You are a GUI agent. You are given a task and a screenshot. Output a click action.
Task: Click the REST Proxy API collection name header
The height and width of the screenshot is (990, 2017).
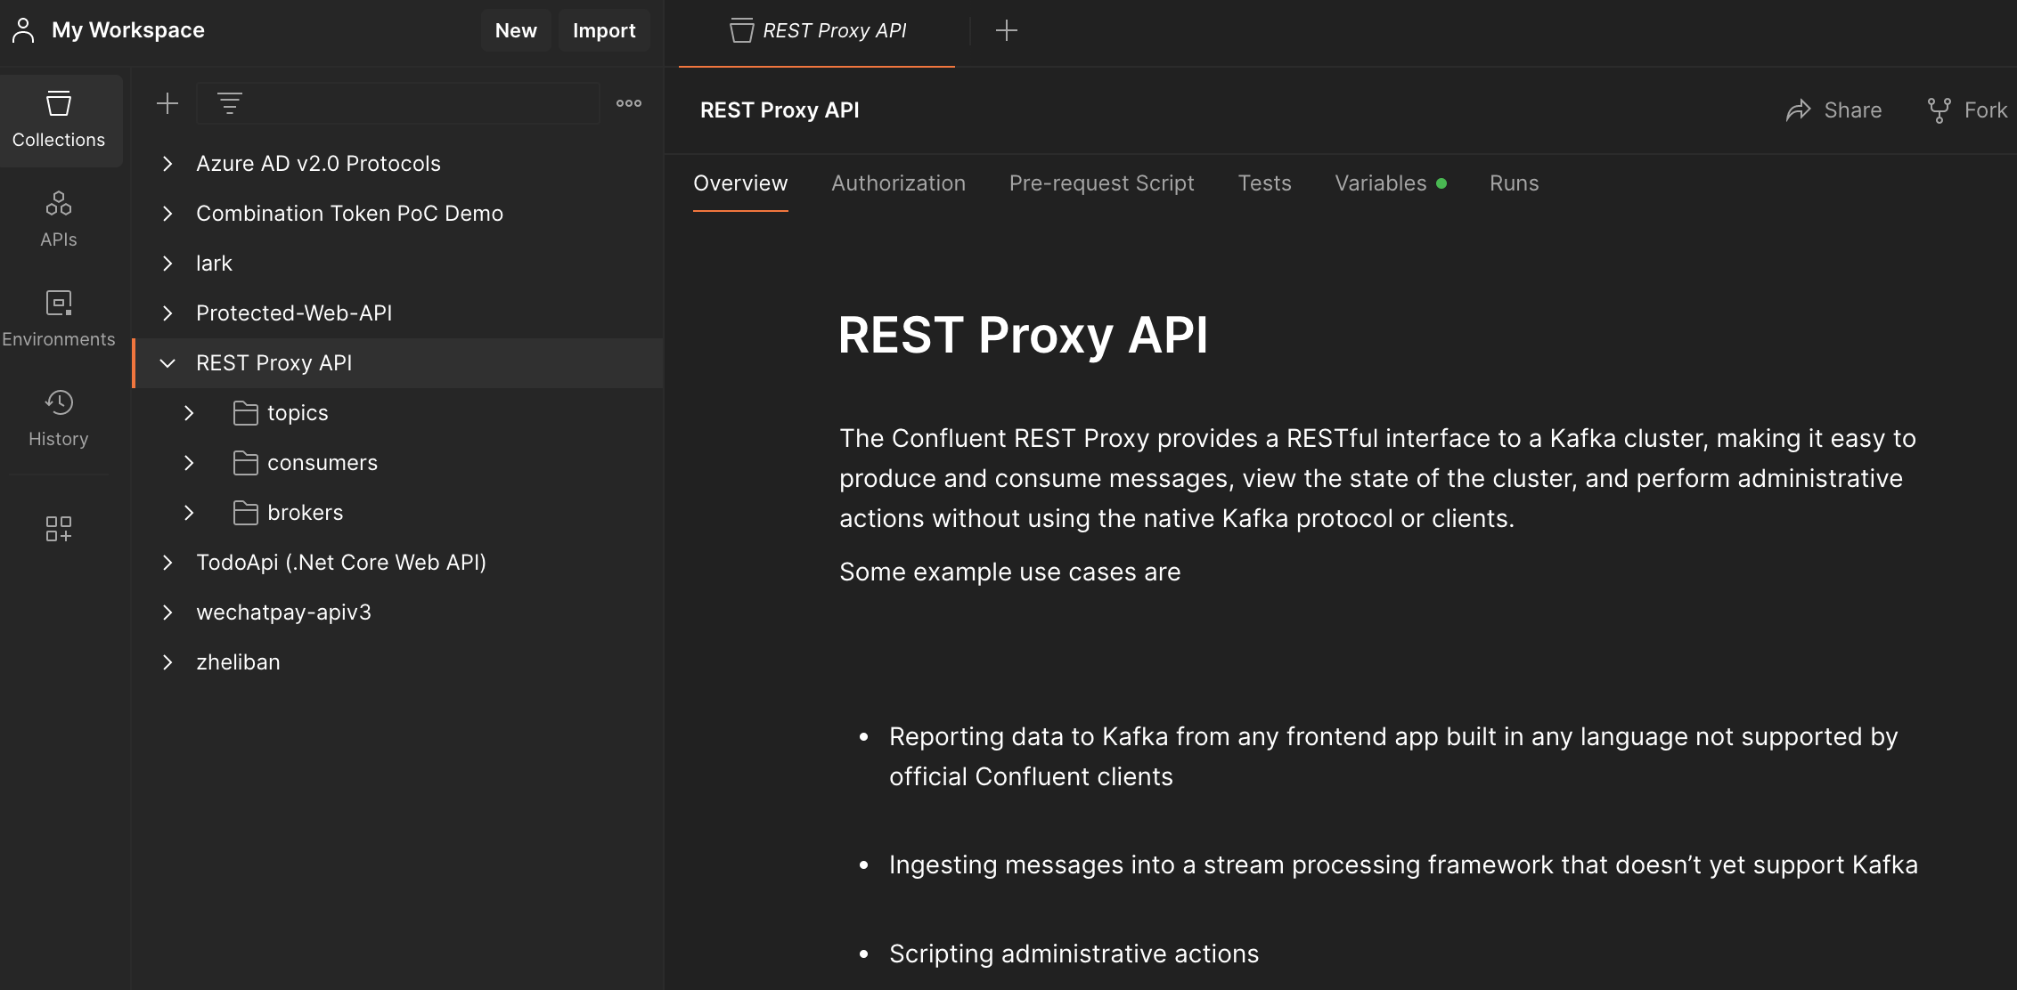click(x=780, y=110)
